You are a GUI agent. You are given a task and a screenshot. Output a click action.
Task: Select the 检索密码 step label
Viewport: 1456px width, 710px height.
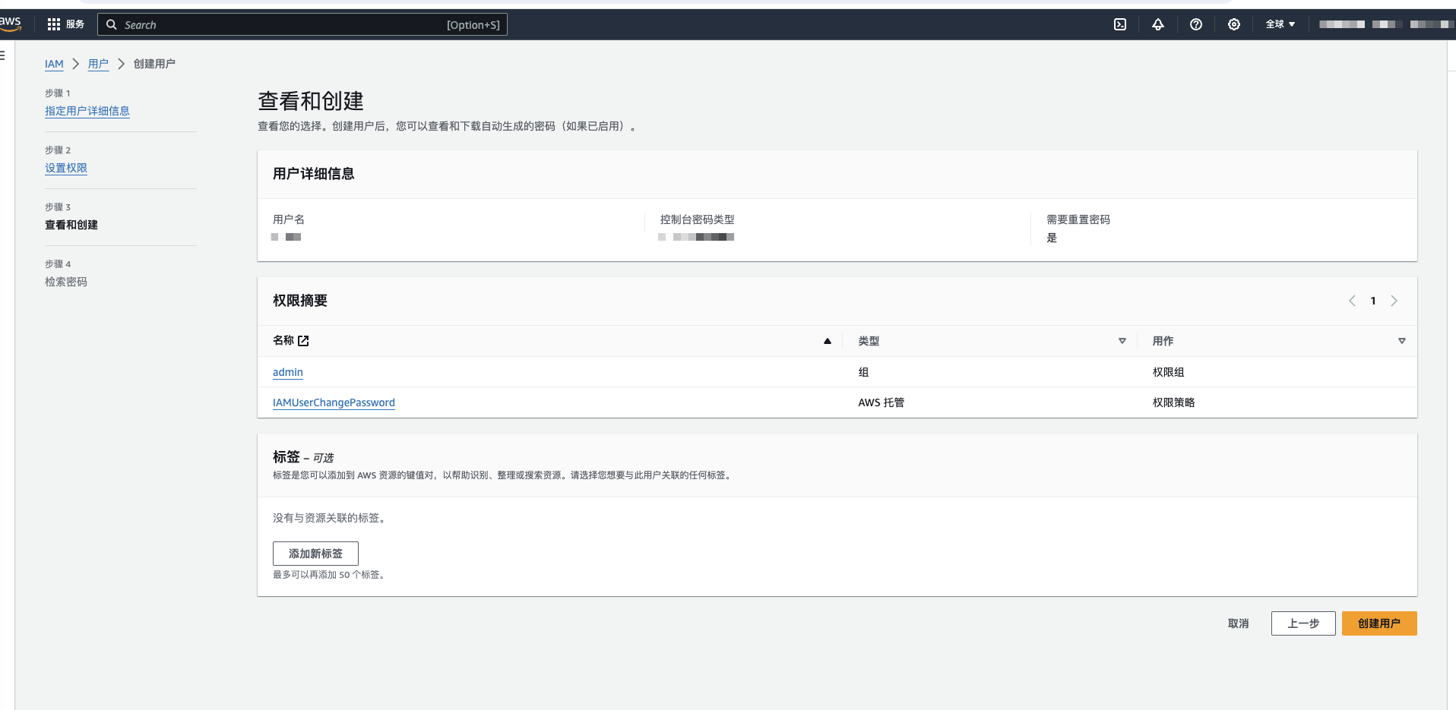point(66,282)
